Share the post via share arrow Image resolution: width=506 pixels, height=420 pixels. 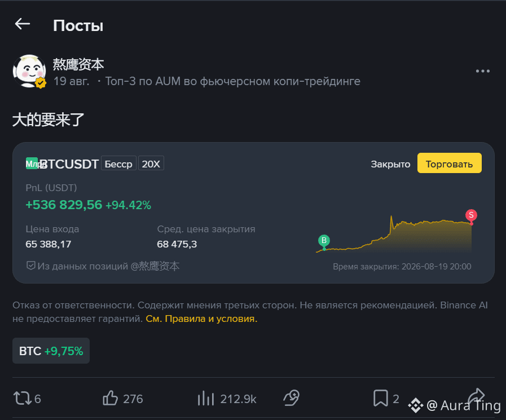tap(477, 396)
